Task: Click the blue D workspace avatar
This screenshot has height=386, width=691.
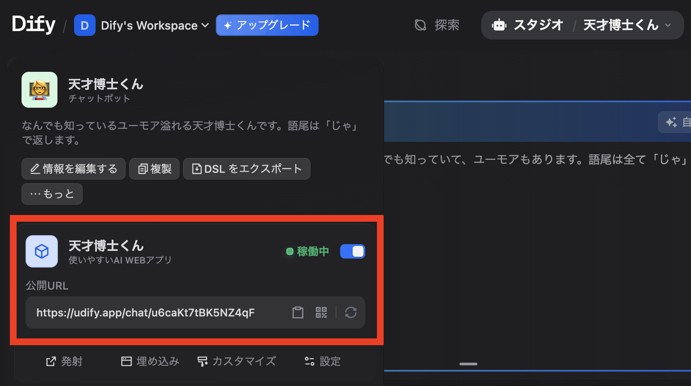Action: 85,25
